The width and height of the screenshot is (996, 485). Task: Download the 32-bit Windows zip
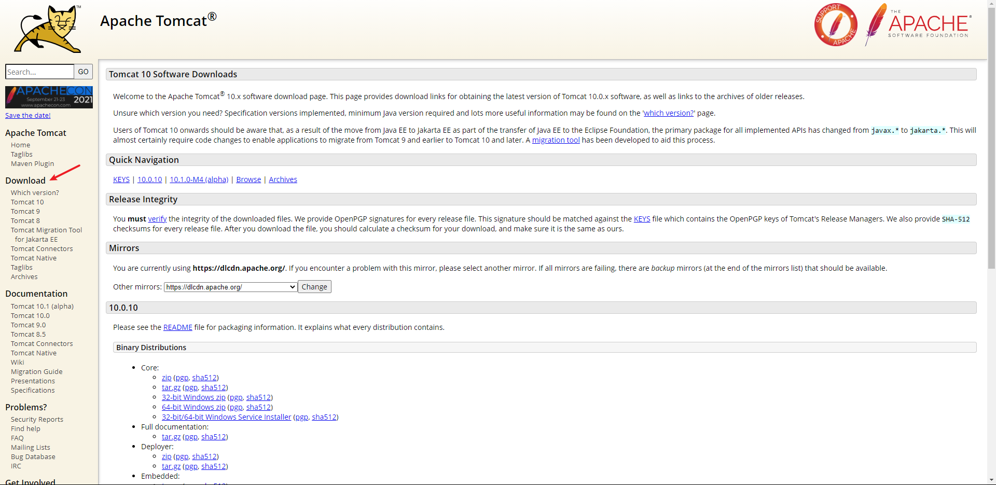click(x=193, y=397)
